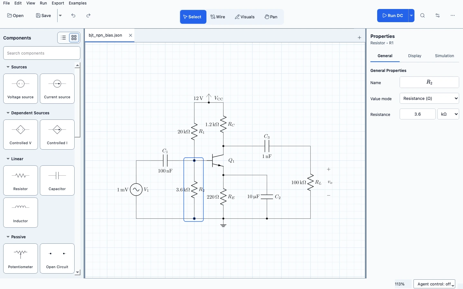Screen dimensions: 463x289
Task: Click the redo arrow icon
Action: [88, 15]
